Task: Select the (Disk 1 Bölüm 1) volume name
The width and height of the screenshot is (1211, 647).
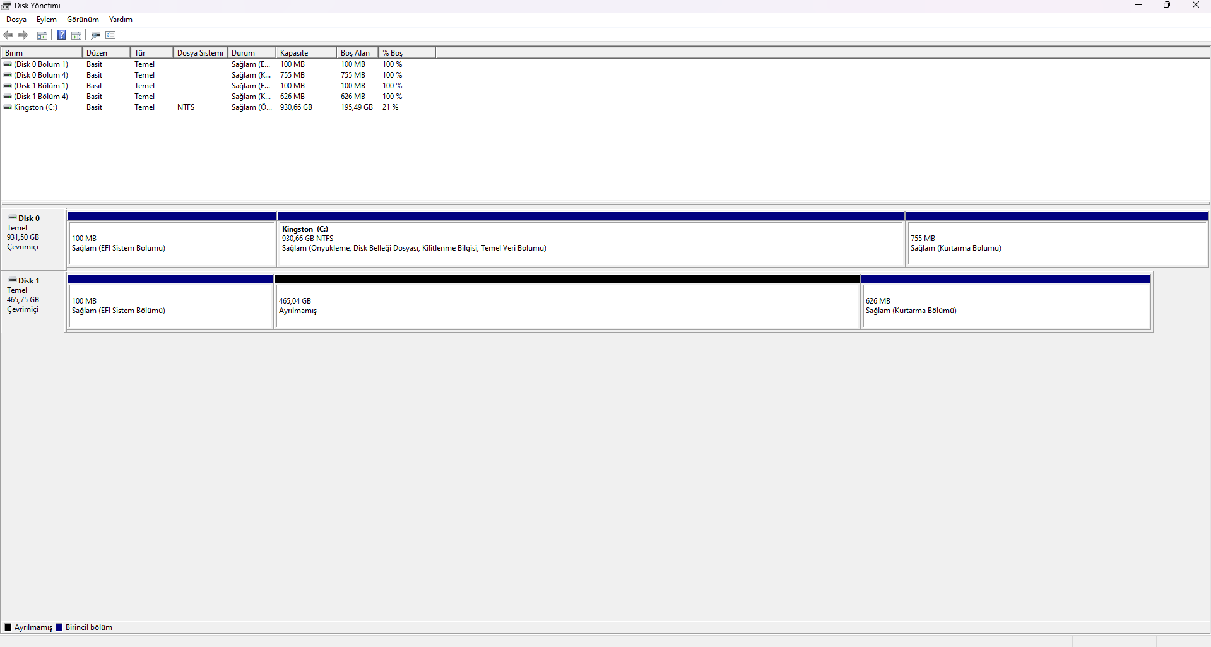Action: pyautogui.click(x=41, y=86)
